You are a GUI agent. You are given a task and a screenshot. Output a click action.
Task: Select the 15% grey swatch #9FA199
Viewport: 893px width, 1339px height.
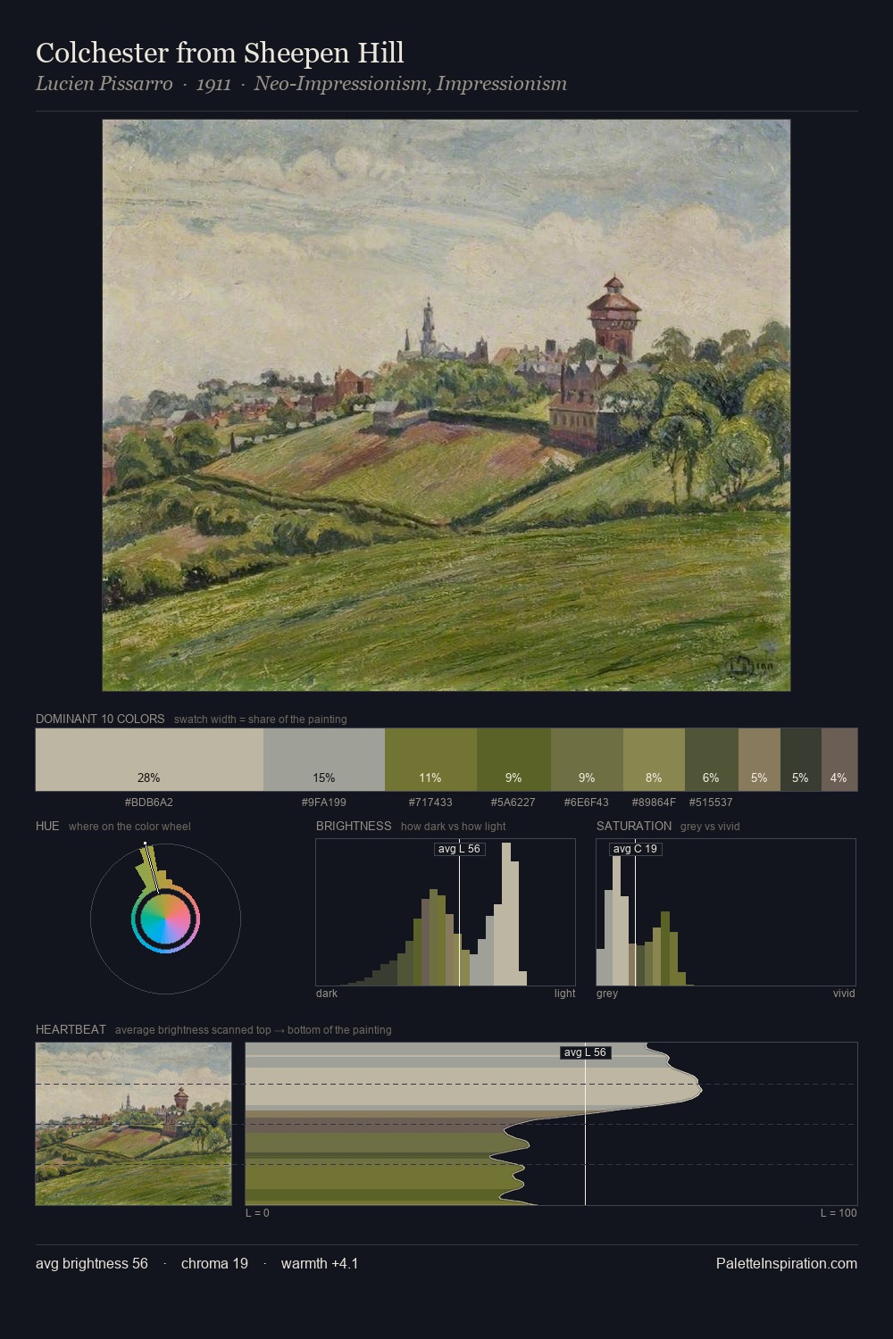pos(324,760)
